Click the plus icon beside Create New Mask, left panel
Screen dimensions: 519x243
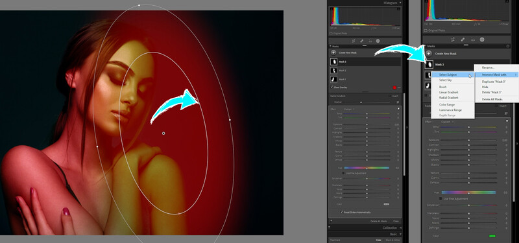[334, 53]
